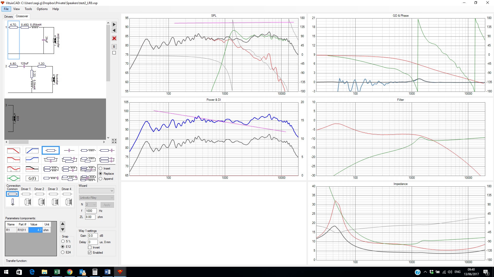Decrease value with down arrow button
Image resolution: width=494 pixels, height=277 pixels.
63,230
